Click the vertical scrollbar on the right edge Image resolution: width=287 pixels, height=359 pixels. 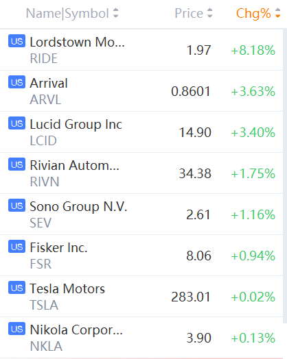[x=285, y=176]
